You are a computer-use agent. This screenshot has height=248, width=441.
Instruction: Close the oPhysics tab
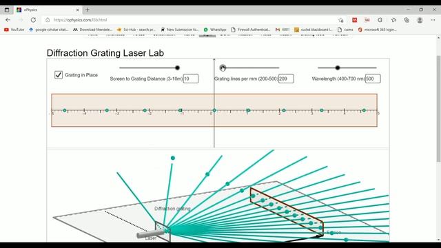78,10
